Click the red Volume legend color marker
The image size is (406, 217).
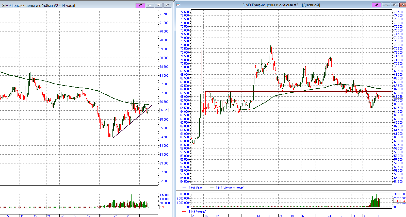pos(184,212)
